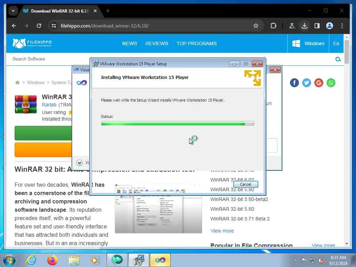
Task: Open the Windows Start menu orb
Action: tap(9, 260)
